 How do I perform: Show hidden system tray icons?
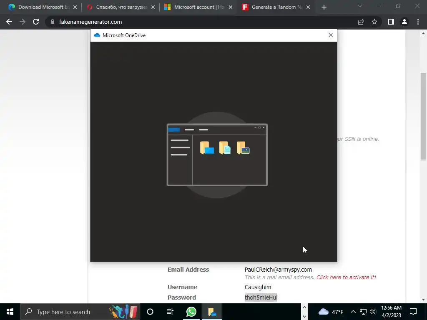(x=353, y=312)
